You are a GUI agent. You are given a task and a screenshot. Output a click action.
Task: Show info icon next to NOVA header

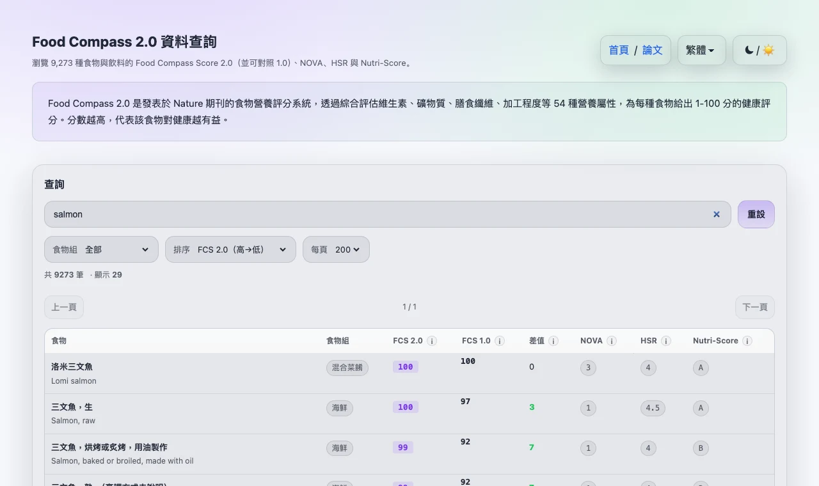612,341
